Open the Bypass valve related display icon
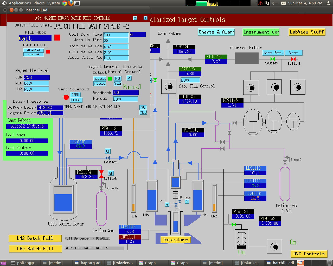This screenshot has height=266, width=333. pos(187,201)
